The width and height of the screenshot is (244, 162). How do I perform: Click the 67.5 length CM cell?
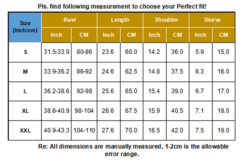pyautogui.click(x=132, y=111)
